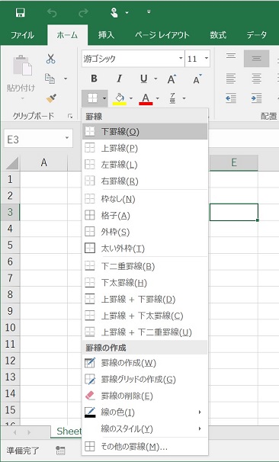Choose 右罫線(R) border option
Image resolution: width=279 pixels, height=462 pixels.
[145, 181]
